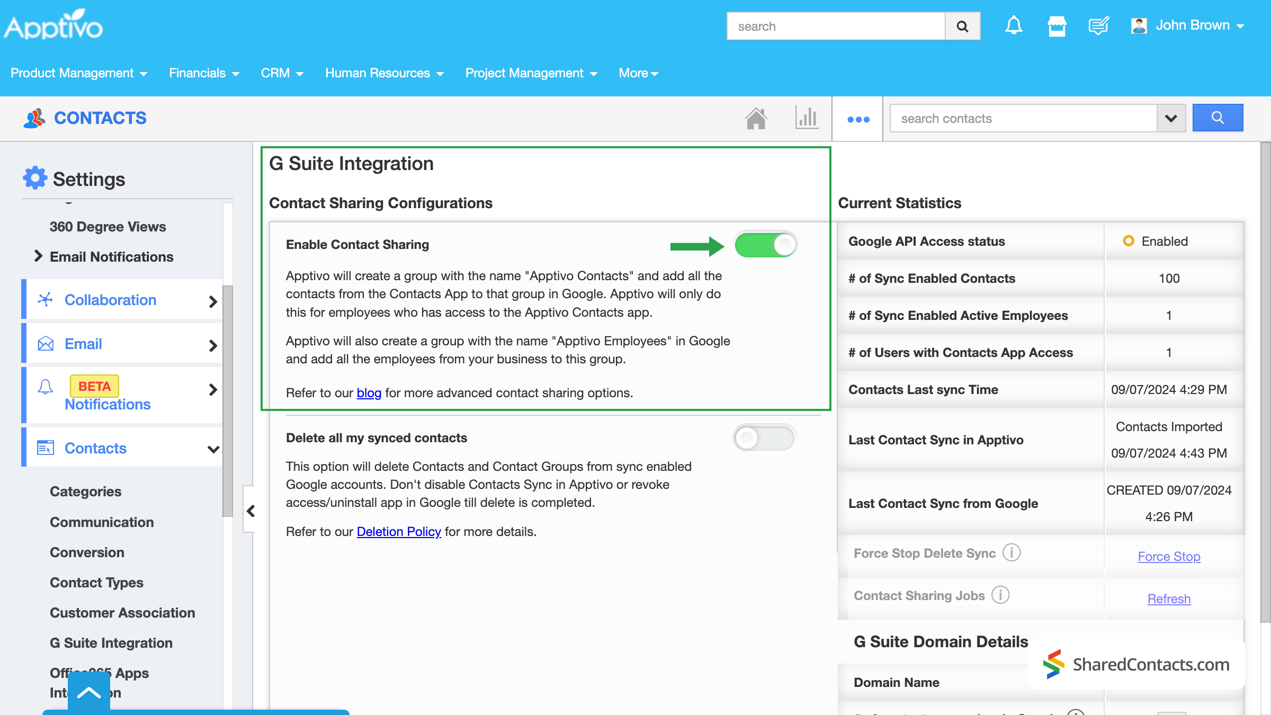
Task: Collapse the Contacts section chevron
Action: (x=213, y=449)
